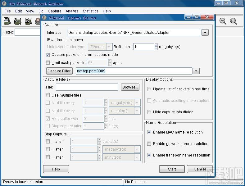The height and width of the screenshot is (186, 245).
Task: Check Use multiple files option
Action: [48, 95]
